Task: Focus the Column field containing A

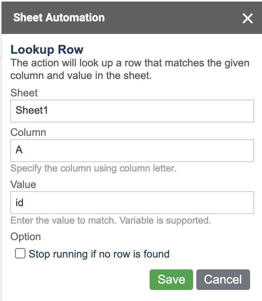Action: pos(132,150)
